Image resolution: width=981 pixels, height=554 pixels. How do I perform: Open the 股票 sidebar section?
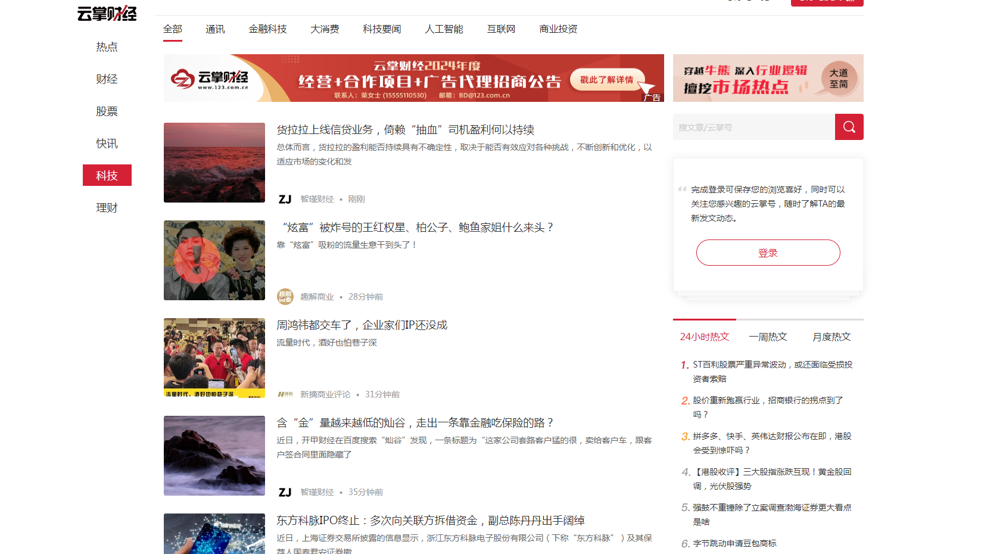coord(107,111)
